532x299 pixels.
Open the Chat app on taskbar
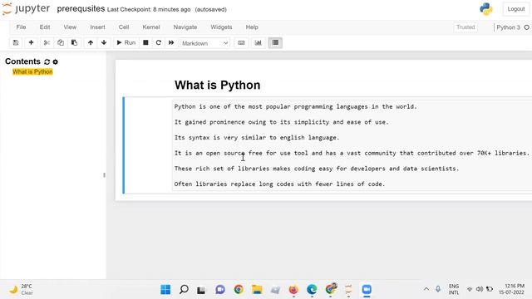pyautogui.click(x=220, y=290)
